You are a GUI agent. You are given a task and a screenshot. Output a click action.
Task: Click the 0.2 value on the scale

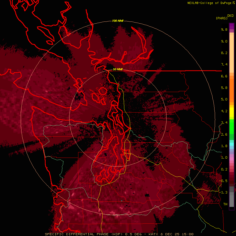pos(224,169)
